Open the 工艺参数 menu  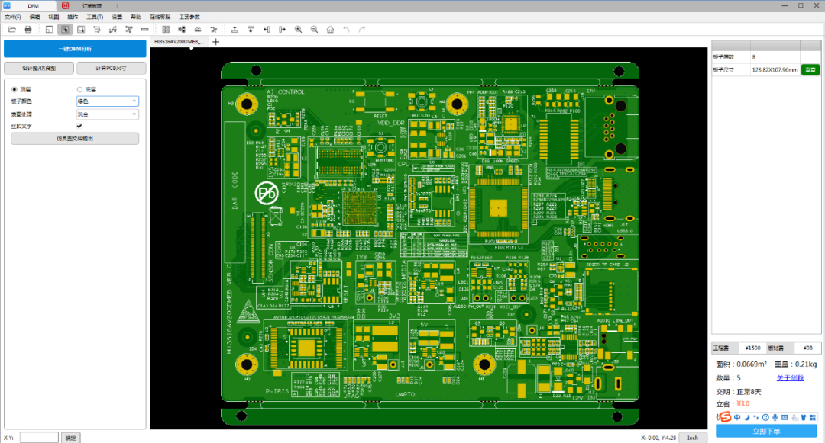[189, 17]
